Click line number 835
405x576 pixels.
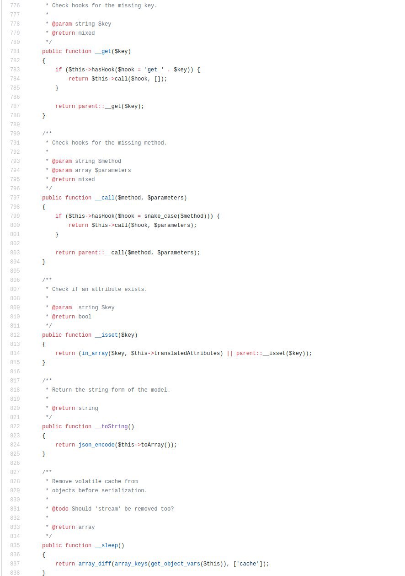tap(15, 545)
